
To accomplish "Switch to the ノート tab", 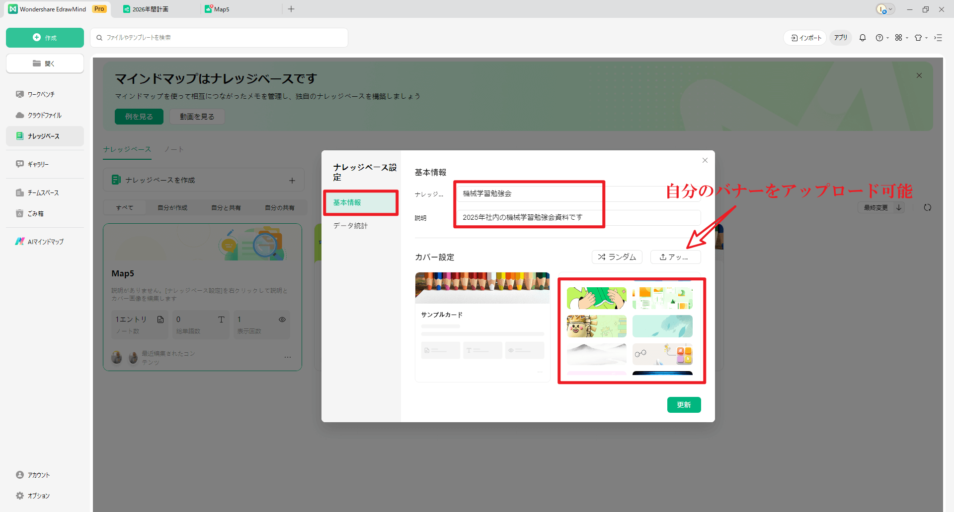I will pos(174,149).
